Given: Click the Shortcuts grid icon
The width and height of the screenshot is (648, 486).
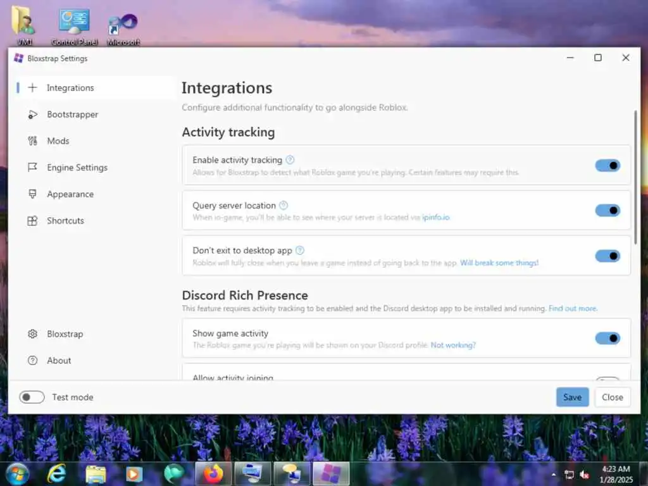Looking at the screenshot, I should point(32,221).
